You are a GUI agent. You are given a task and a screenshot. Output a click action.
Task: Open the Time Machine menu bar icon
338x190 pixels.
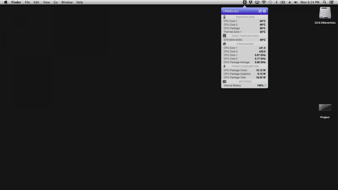270,2
